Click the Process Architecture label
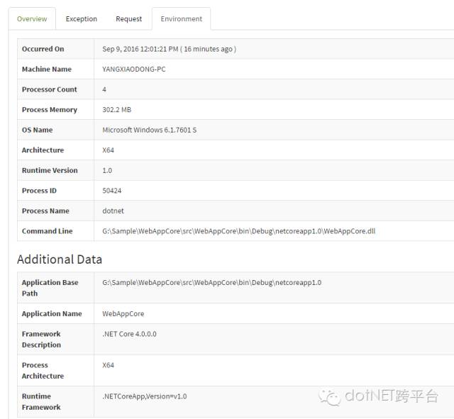Screen dimensions: 454x419 coord(43,371)
